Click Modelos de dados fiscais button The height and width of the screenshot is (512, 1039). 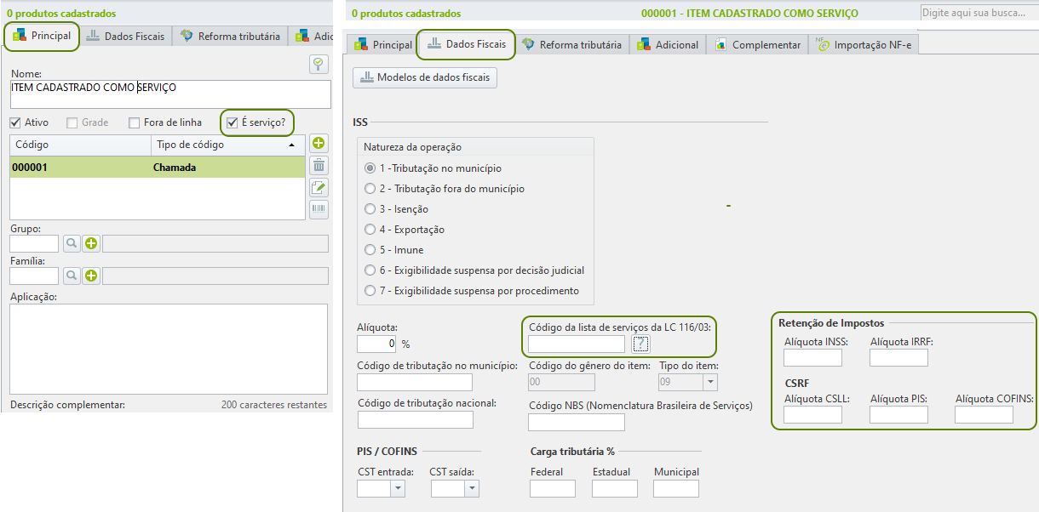(x=425, y=77)
